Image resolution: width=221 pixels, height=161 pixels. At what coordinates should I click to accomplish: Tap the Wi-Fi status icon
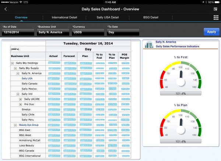21,2
